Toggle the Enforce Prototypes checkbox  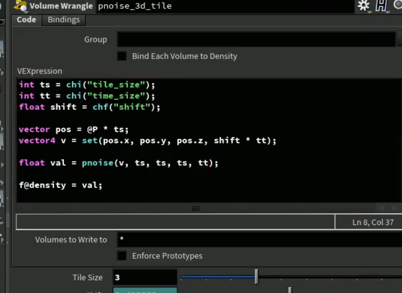click(122, 256)
